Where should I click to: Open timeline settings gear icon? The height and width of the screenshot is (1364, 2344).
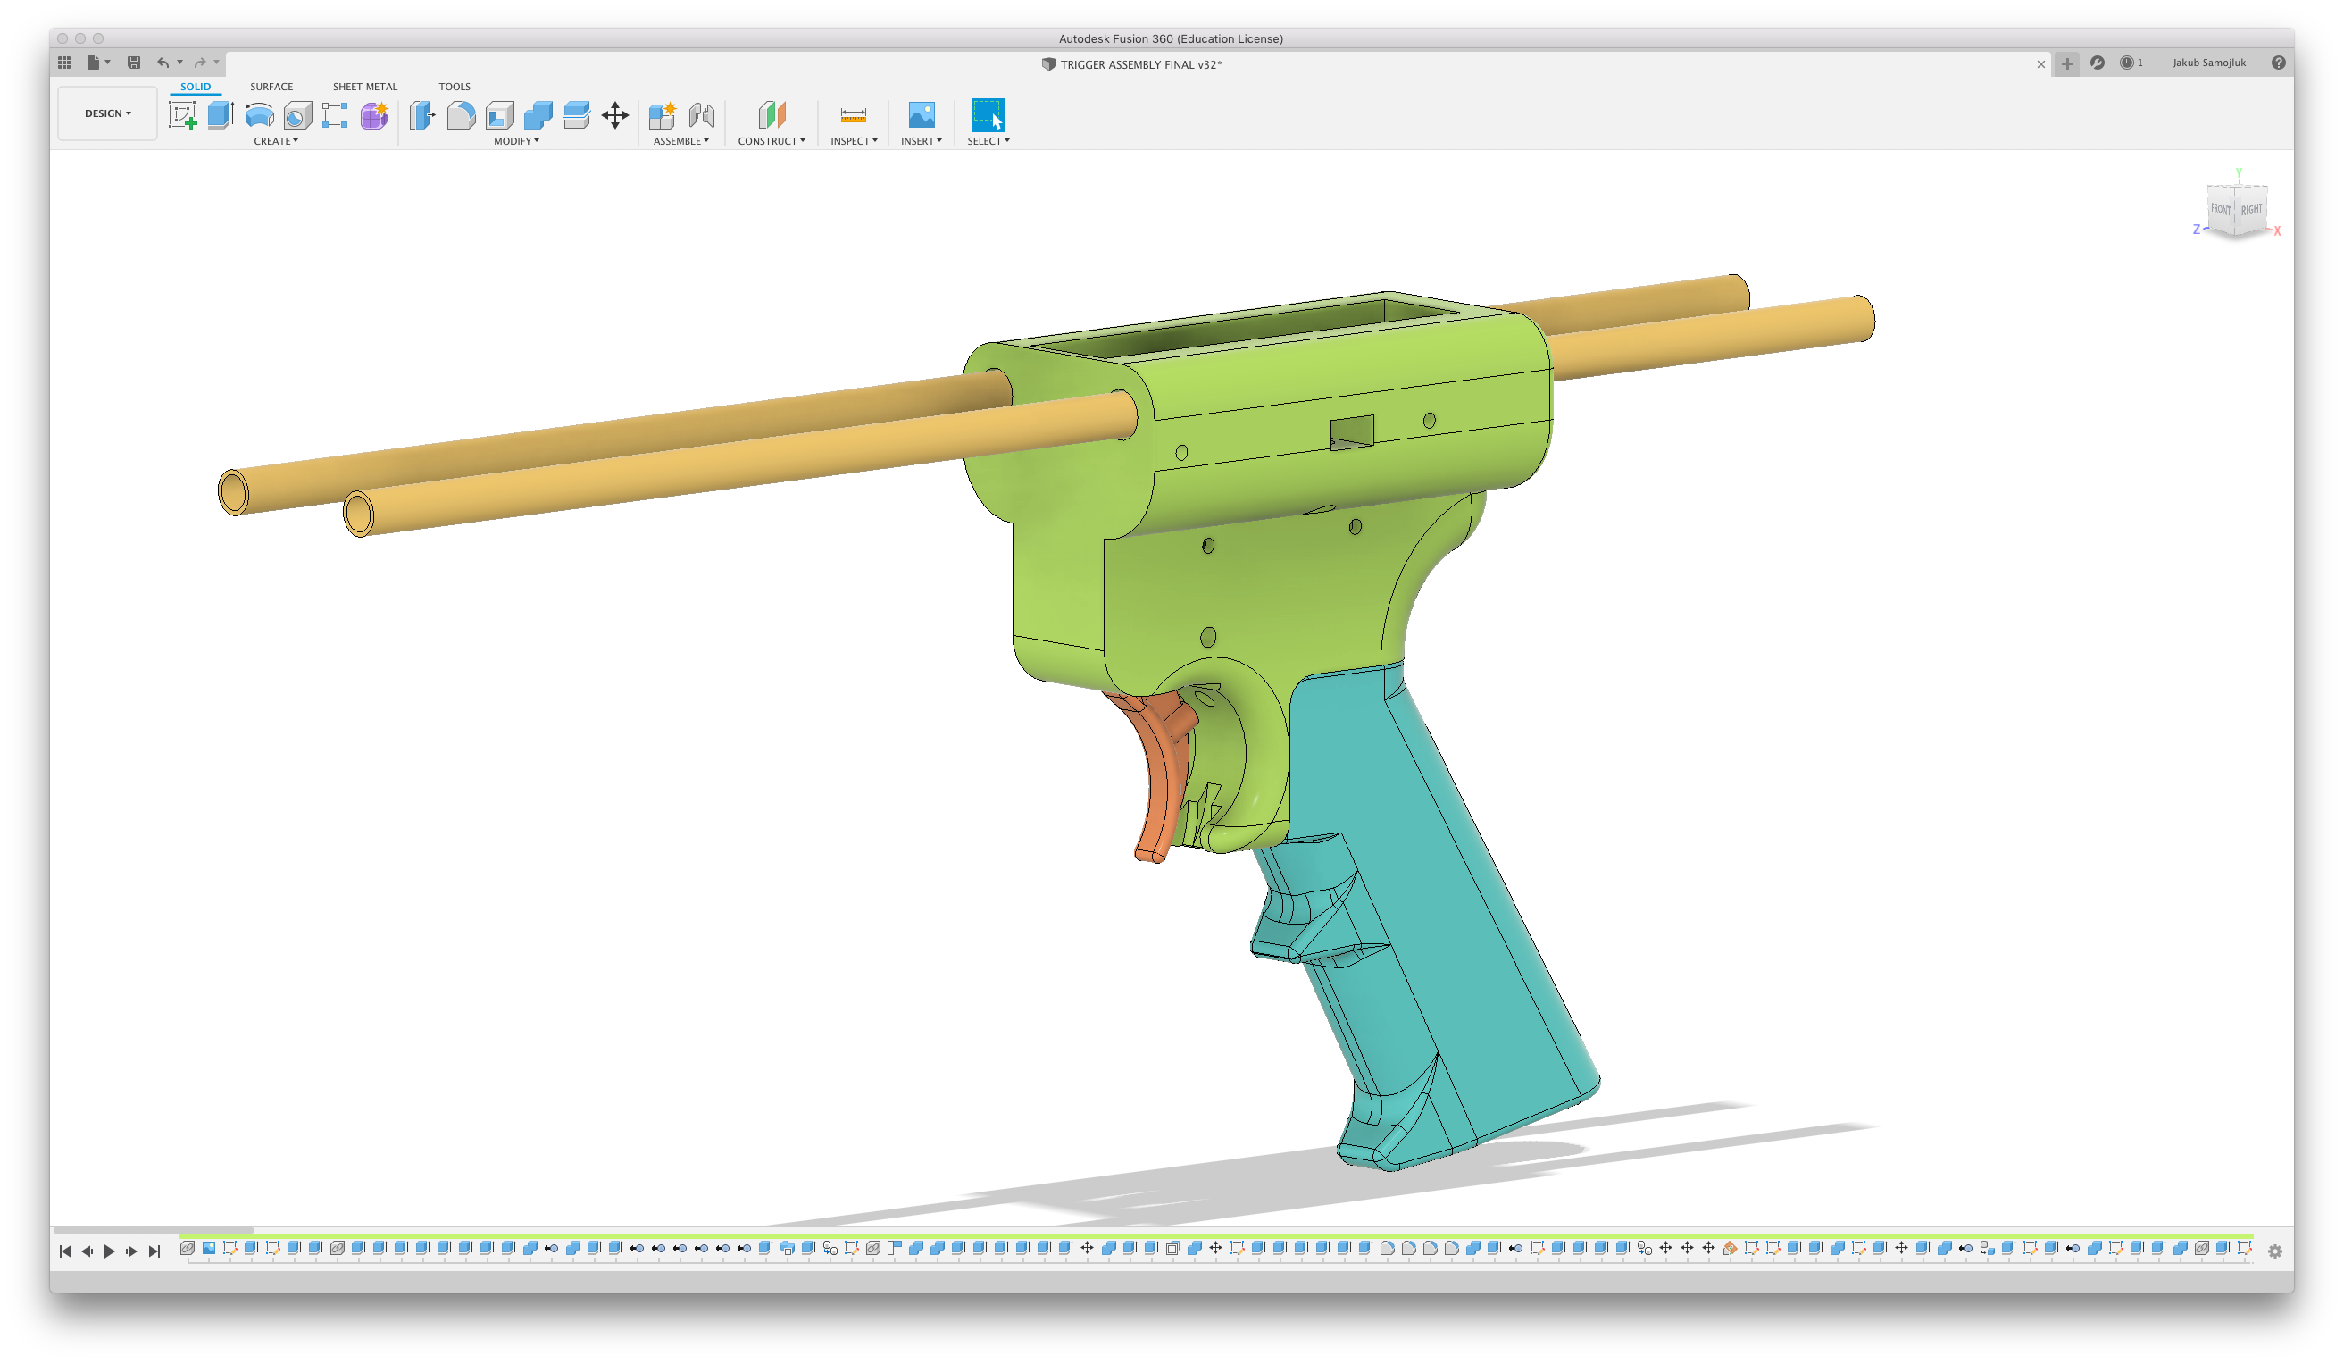pos(2275,1251)
